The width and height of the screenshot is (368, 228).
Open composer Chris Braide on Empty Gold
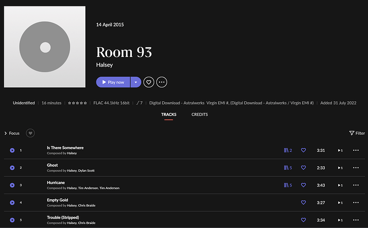pyautogui.click(x=86, y=206)
